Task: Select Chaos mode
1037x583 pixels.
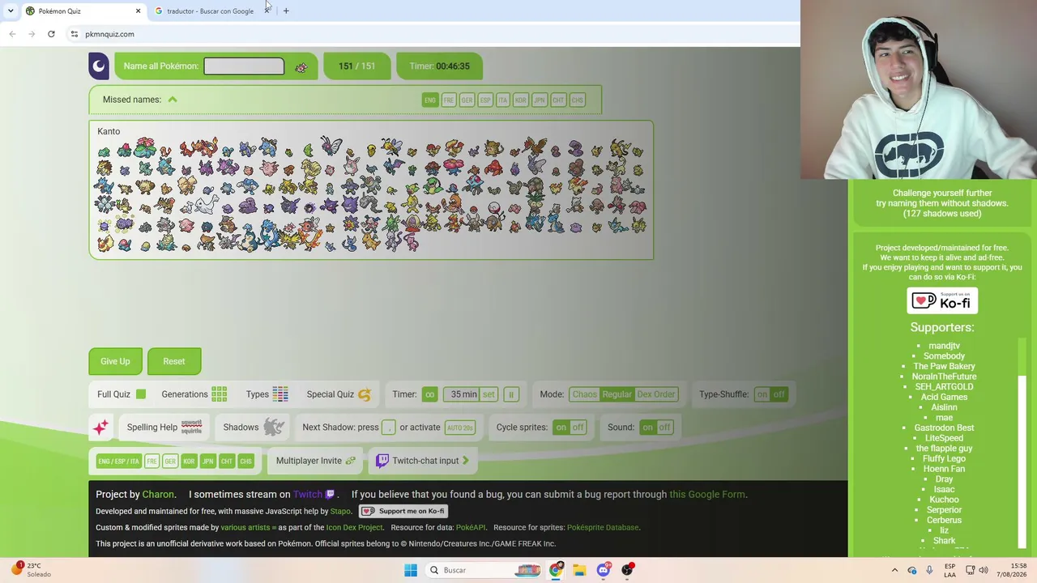Action: (x=584, y=394)
